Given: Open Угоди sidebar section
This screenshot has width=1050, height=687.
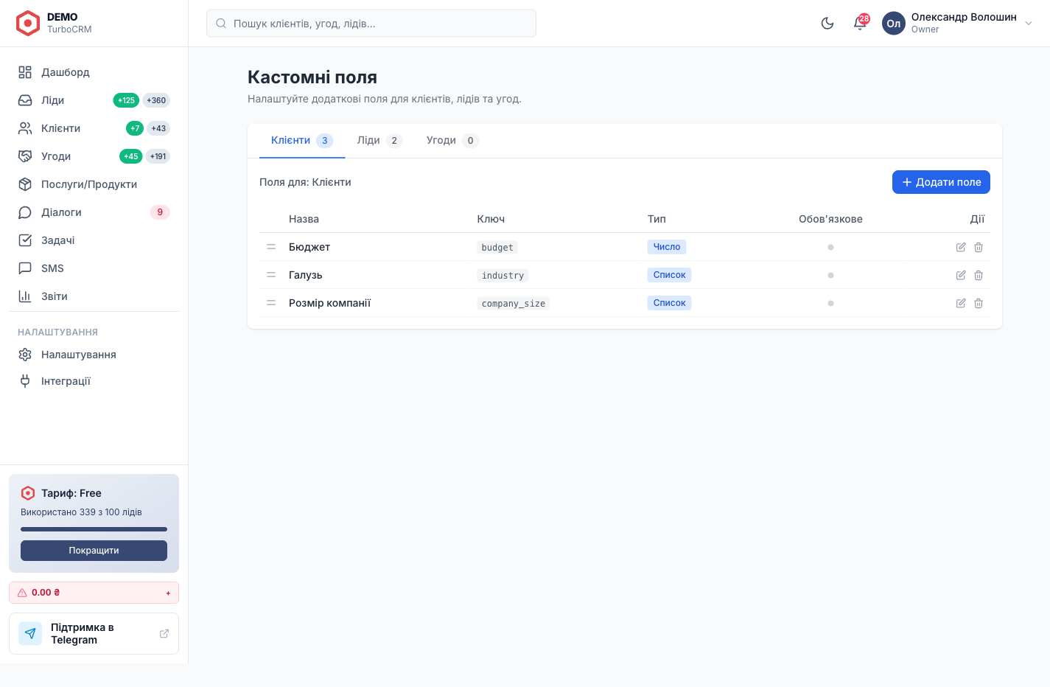Looking at the screenshot, I should [94, 156].
